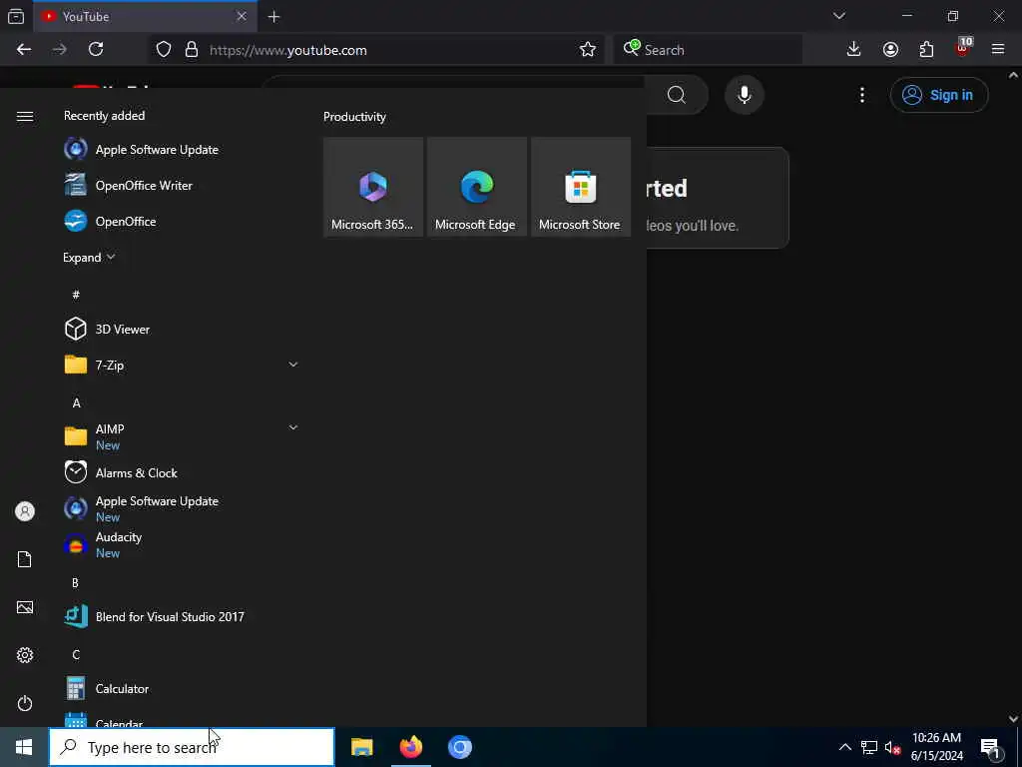Click the A letter group header
The image size is (1022, 767).
click(76, 403)
